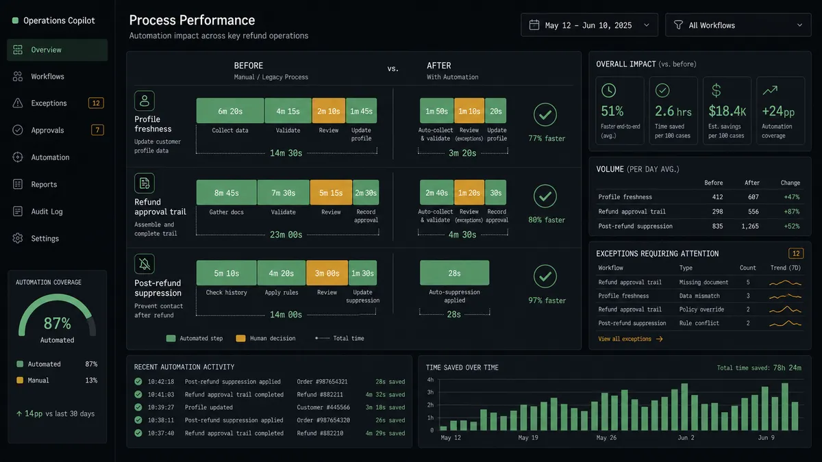Click the Exceptions badge showing 12 in sidebar
The height and width of the screenshot is (462, 822).
(96, 103)
